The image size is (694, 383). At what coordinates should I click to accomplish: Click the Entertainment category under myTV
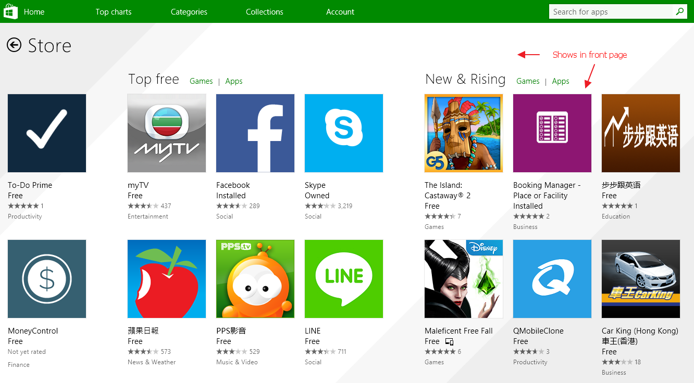(148, 216)
